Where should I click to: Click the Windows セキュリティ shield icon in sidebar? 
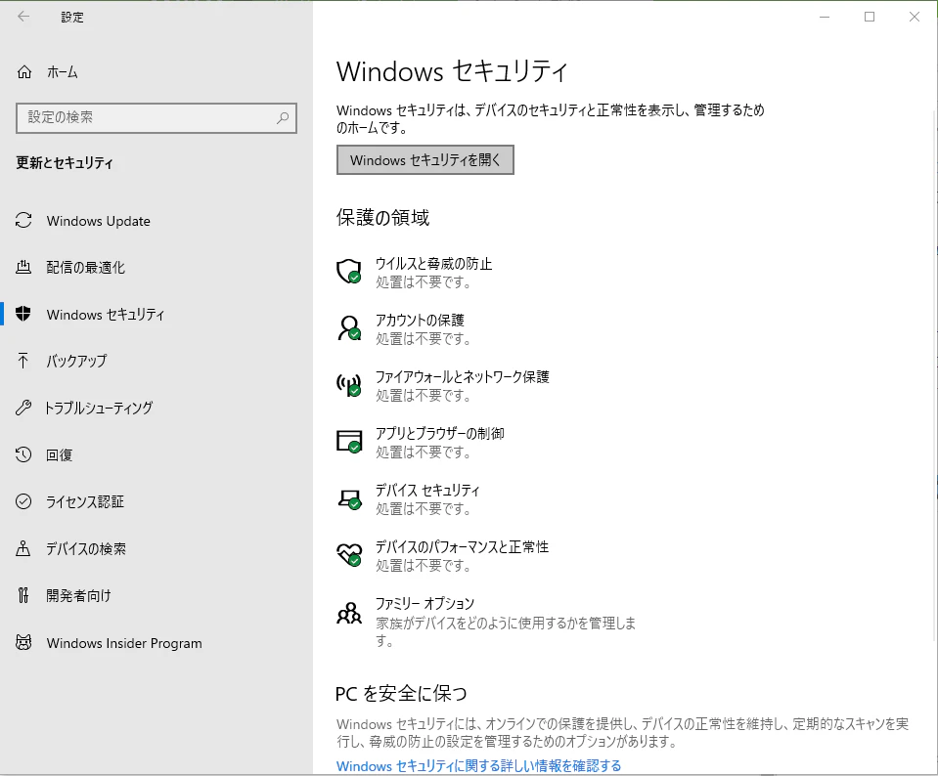coord(23,314)
